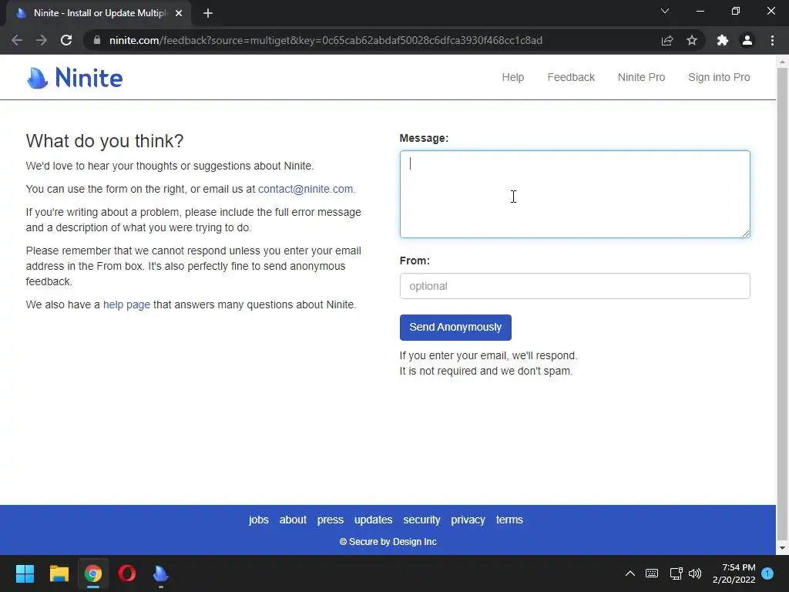
Task: Open the touch keyboard tray icon
Action: point(652,573)
